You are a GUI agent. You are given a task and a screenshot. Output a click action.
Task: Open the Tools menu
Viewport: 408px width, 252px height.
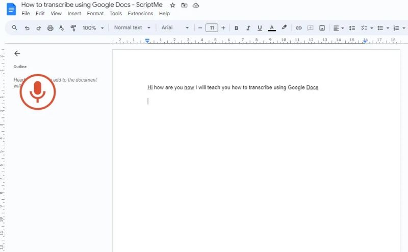[x=116, y=14]
